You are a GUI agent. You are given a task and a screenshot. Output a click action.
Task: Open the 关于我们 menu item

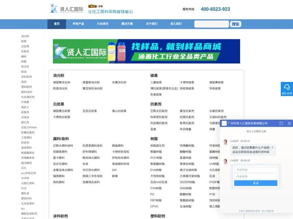point(151,24)
